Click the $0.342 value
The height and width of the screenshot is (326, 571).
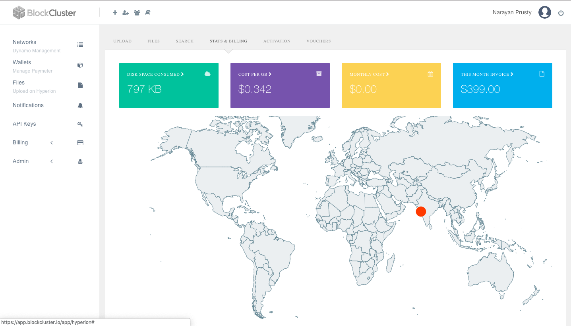pyautogui.click(x=255, y=89)
